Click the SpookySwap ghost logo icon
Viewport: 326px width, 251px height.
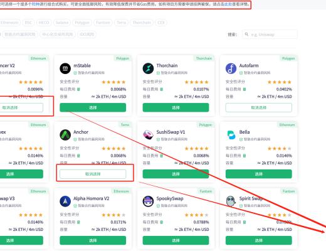pyautogui.click(x=148, y=201)
